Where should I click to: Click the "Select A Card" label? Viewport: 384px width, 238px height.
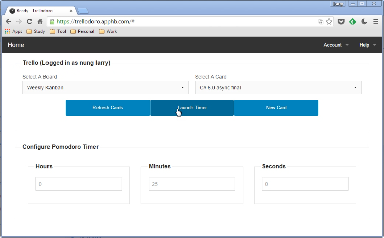(211, 77)
